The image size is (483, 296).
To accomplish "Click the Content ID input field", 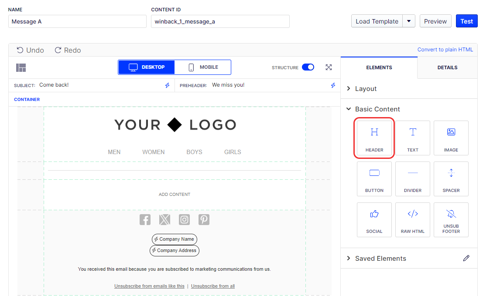I will click(220, 21).
